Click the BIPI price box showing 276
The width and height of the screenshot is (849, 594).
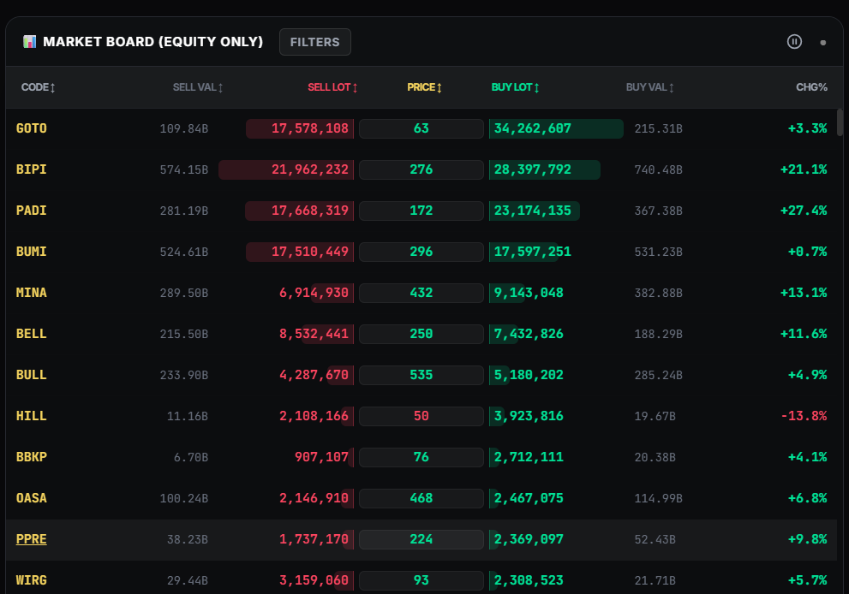click(421, 169)
